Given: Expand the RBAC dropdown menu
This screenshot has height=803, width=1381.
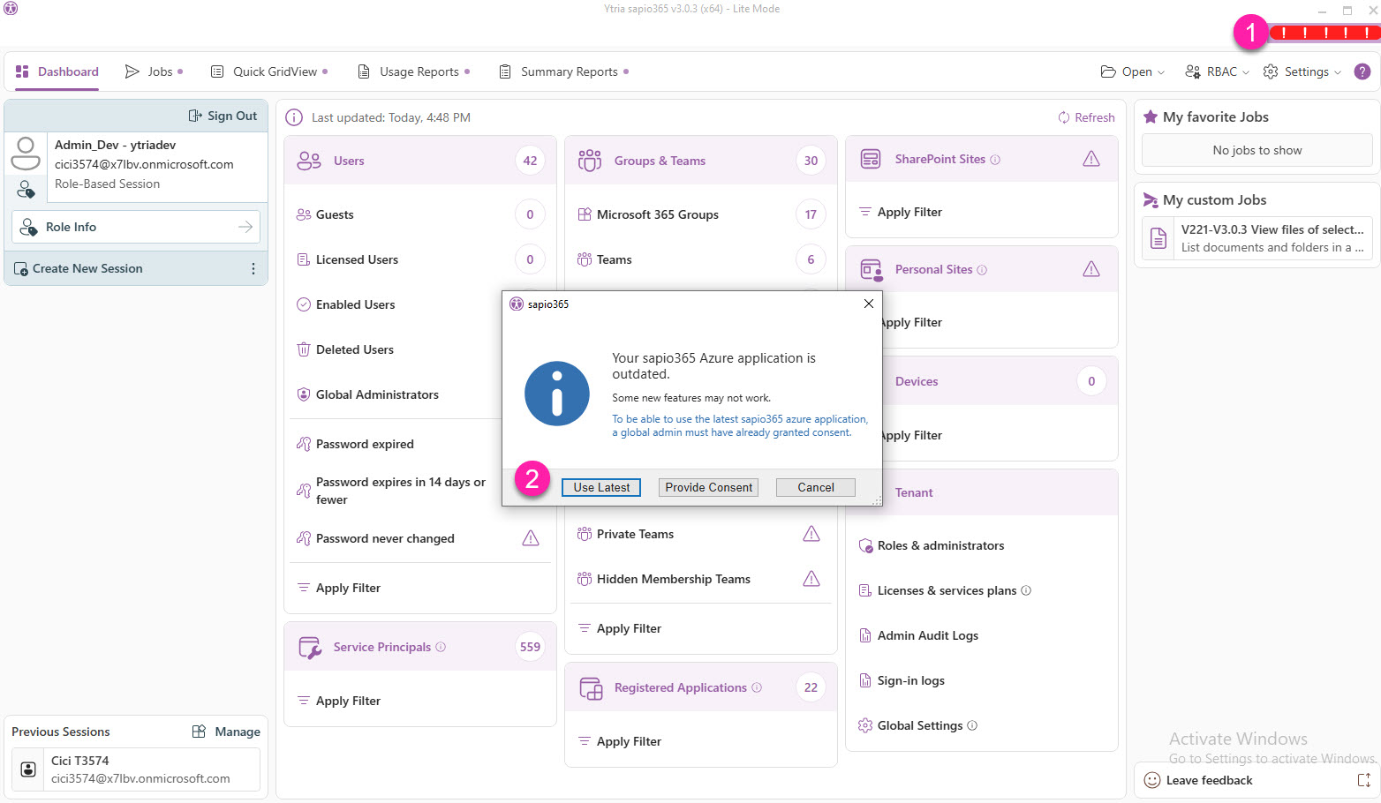Looking at the screenshot, I should point(1218,71).
